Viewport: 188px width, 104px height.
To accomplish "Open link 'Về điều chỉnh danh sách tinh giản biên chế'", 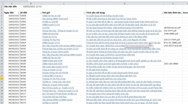I will [x=112, y=64].
